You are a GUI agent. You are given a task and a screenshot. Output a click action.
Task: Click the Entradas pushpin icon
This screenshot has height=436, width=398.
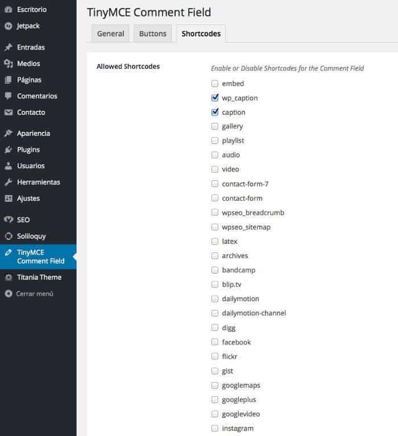click(x=9, y=47)
